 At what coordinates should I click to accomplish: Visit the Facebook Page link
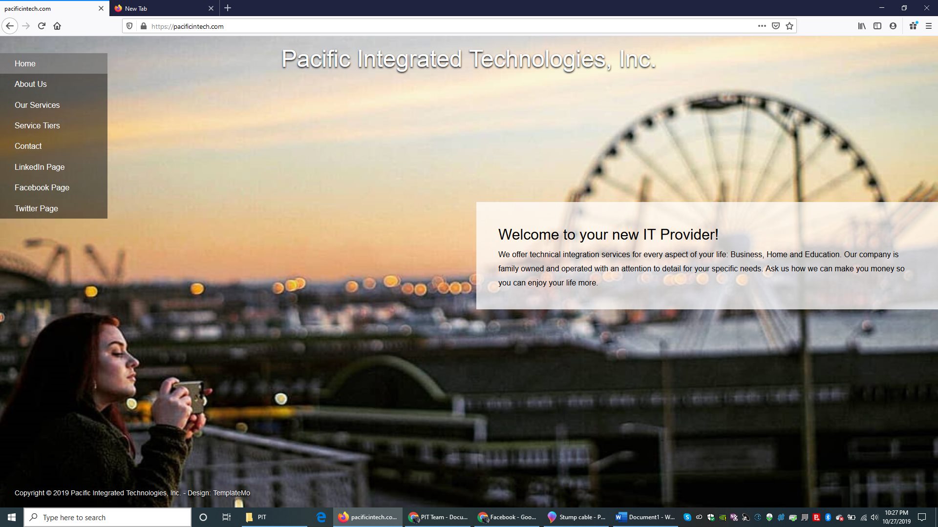coord(54,187)
